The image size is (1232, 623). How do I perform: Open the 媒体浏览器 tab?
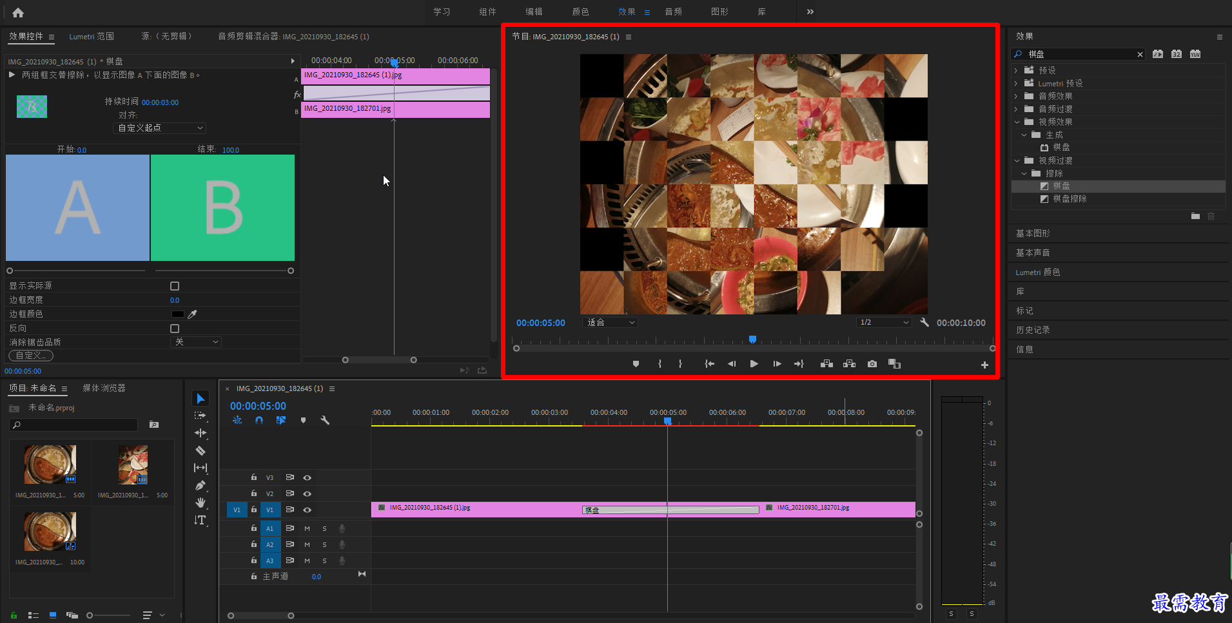coord(104,388)
